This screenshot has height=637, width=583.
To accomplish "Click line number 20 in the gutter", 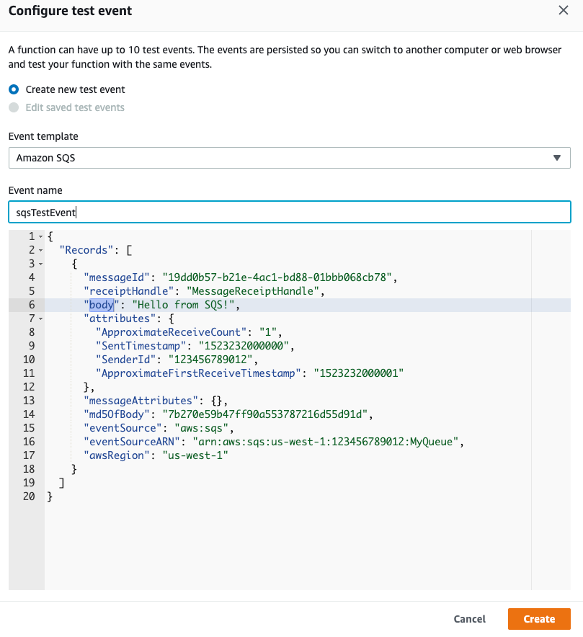I will 28,496.
